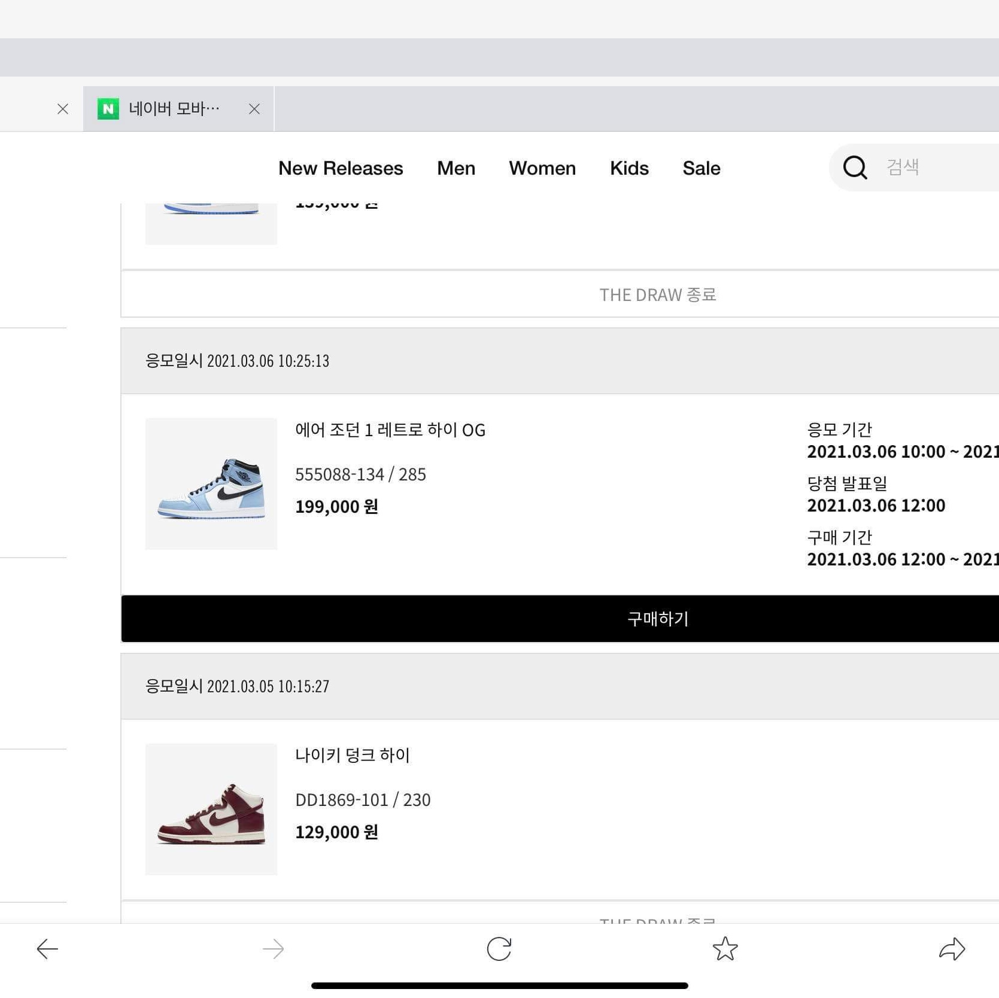This screenshot has width=999, height=998.
Task: Close the Naver mobile tab
Action: [x=254, y=109]
